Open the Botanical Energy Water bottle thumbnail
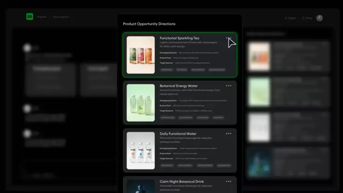 pos(140,103)
